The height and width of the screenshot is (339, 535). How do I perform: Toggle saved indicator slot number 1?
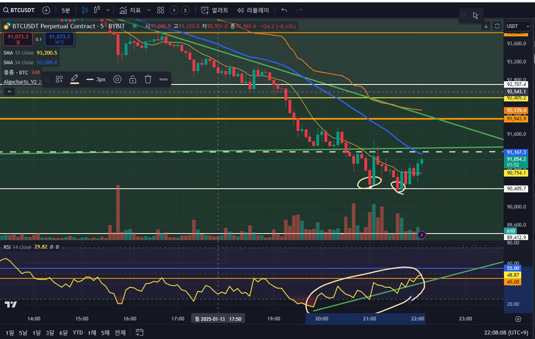click(173, 10)
